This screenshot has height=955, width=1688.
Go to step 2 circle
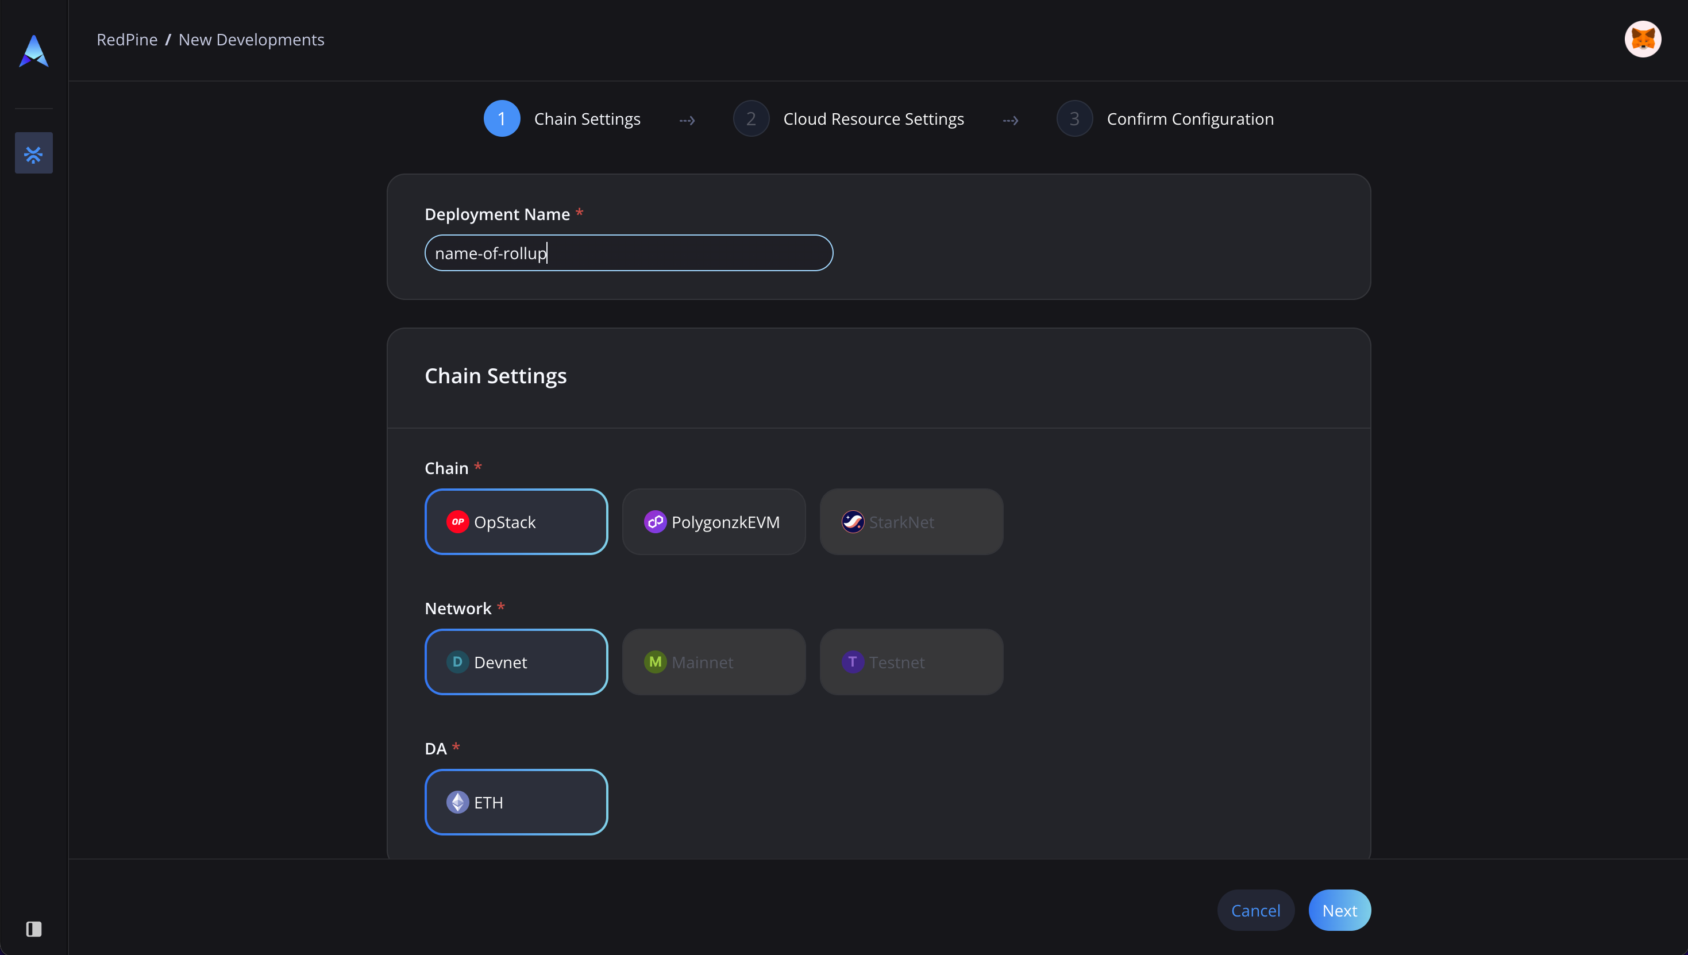click(x=751, y=119)
